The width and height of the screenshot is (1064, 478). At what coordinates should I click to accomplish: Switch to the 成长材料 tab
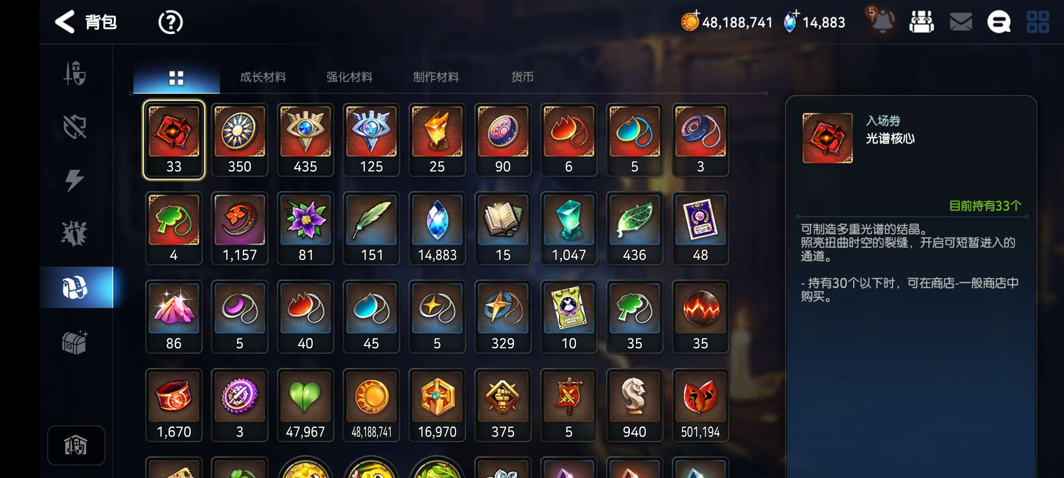tap(263, 77)
